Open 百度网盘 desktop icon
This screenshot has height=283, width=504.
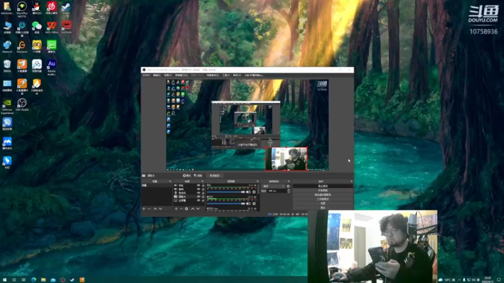click(37, 66)
